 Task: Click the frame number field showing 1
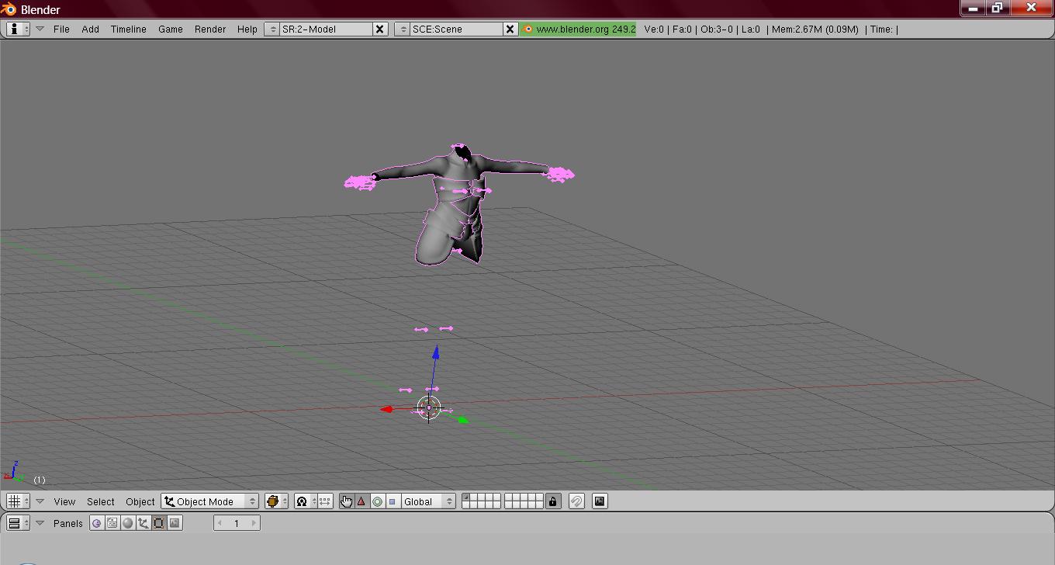click(x=237, y=523)
